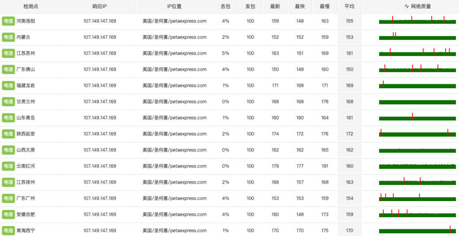459x236 pixels.
Task: Click the network quality bar for 江苏徐州
Action: pos(417,183)
